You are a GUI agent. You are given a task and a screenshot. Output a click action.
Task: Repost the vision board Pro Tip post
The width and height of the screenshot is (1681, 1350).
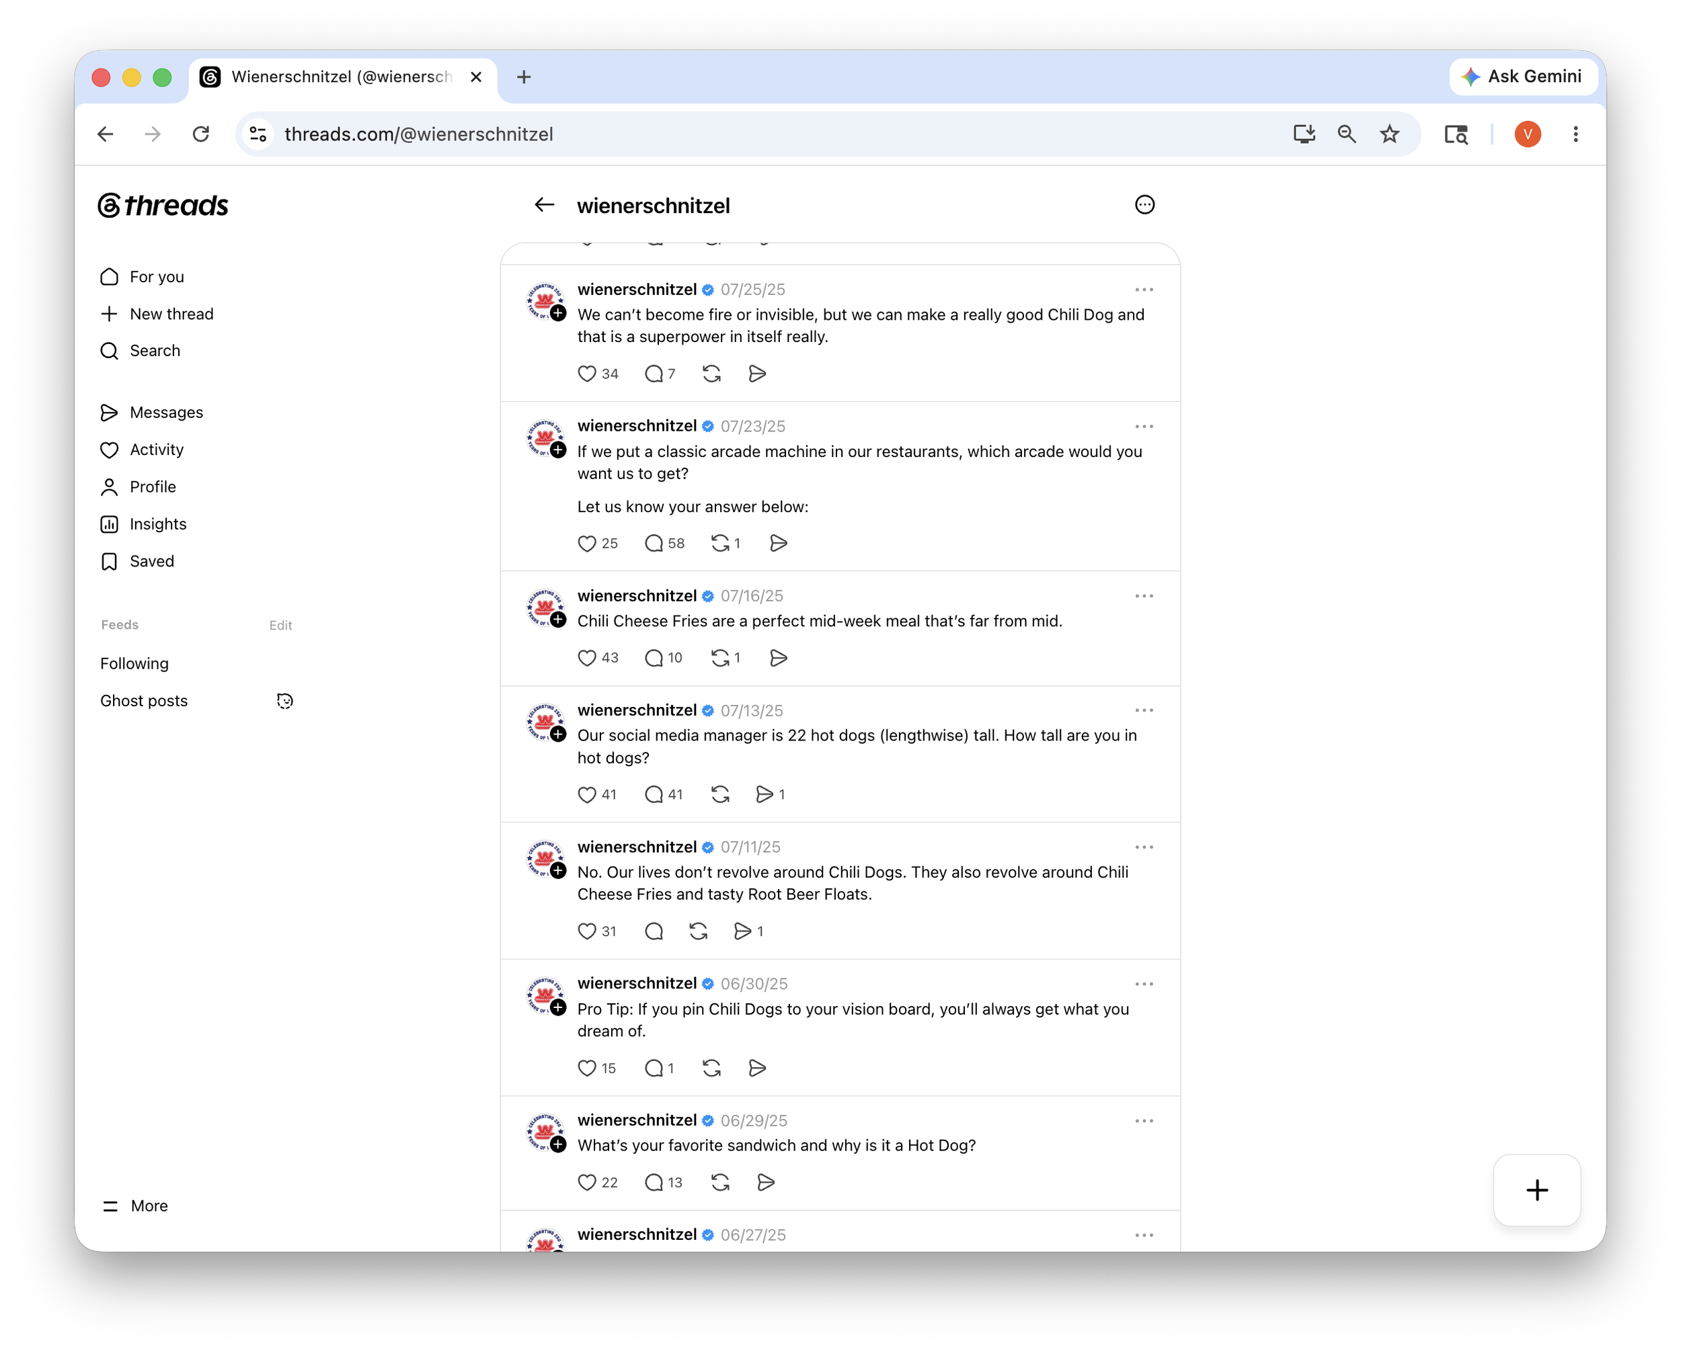click(x=711, y=1068)
